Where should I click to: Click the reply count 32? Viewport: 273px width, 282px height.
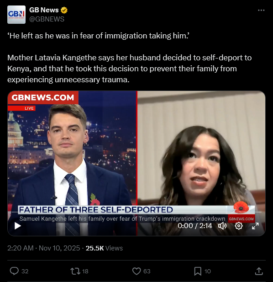(x=25, y=271)
